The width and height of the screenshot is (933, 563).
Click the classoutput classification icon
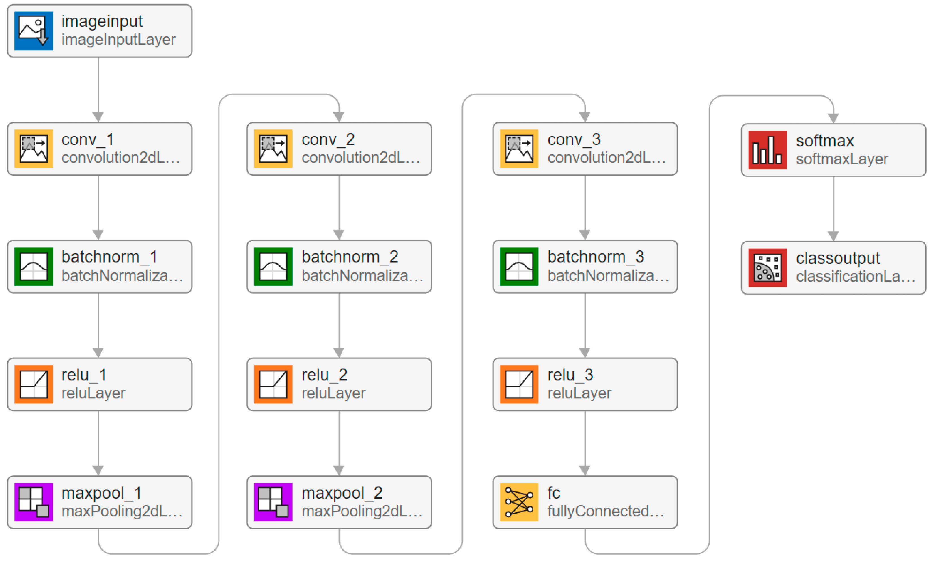(x=768, y=268)
